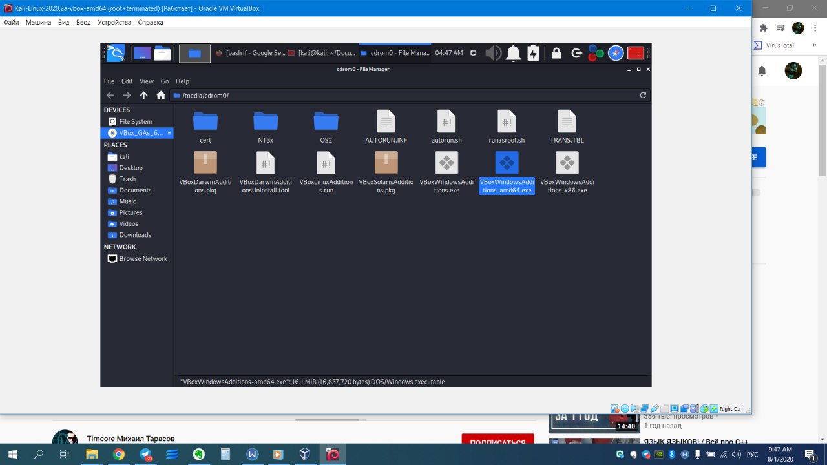Open the Go menu in File Manager
The height and width of the screenshot is (465, 827).
[165, 81]
